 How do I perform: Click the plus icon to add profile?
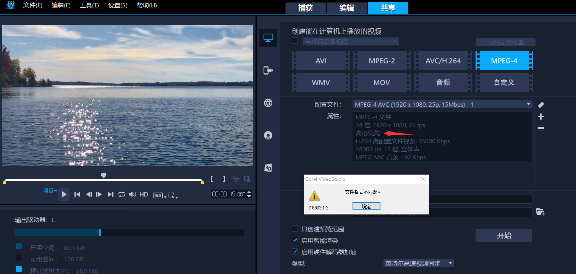540,117
